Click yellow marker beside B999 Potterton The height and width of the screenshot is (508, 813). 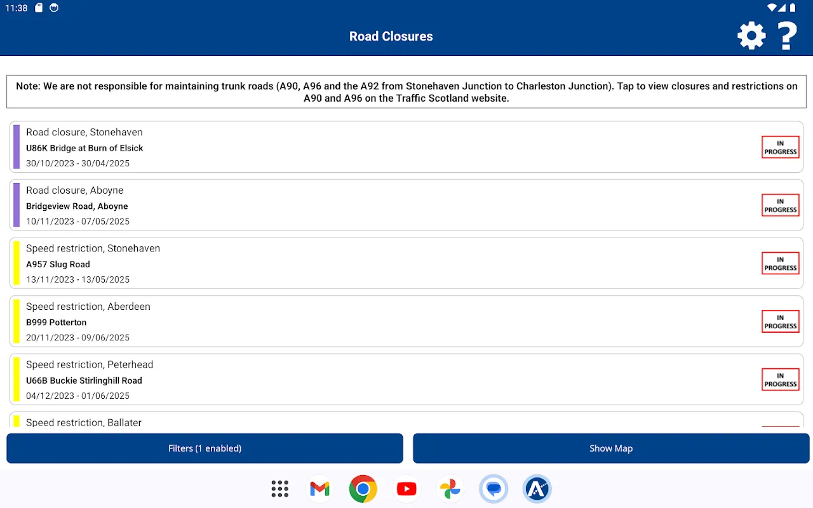click(x=17, y=321)
